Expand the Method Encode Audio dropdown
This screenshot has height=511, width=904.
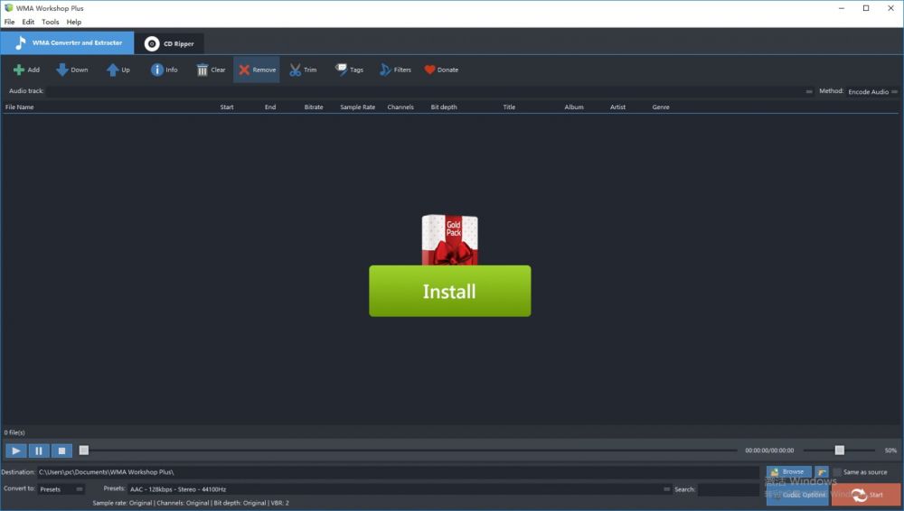(x=872, y=91)
